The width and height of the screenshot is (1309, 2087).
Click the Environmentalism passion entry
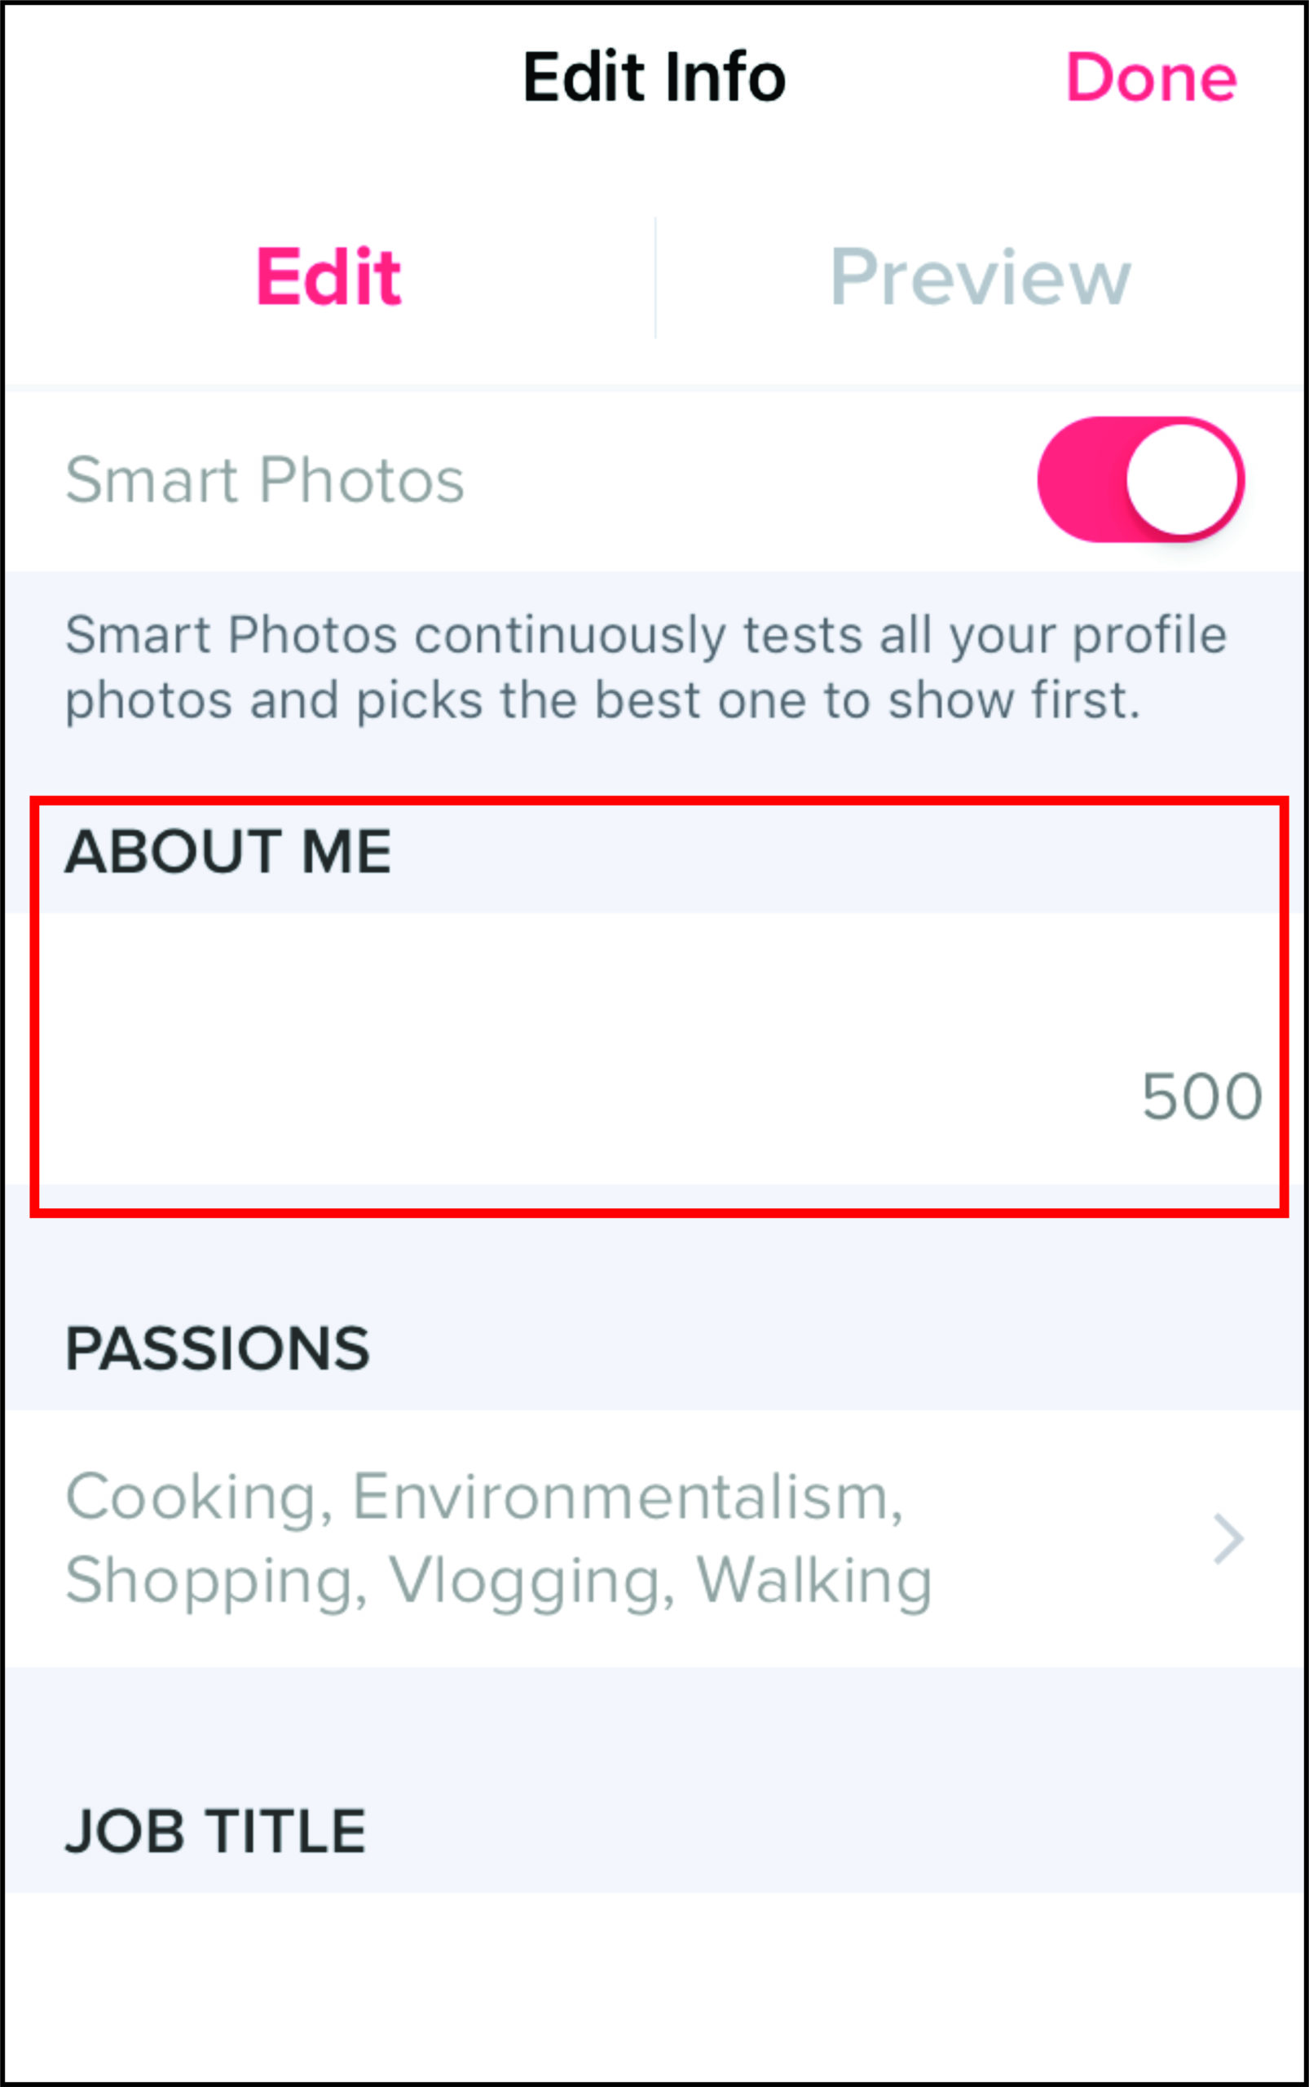click(x=627, y=1497)
